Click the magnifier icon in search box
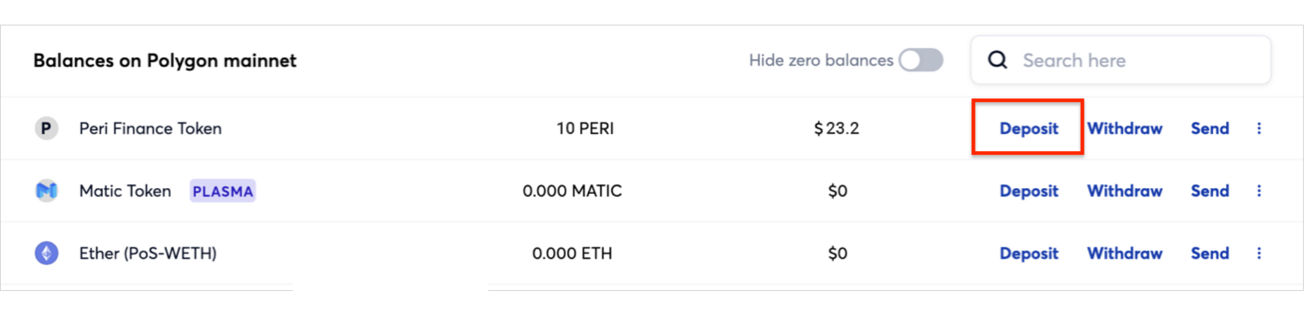 [998, 61]
